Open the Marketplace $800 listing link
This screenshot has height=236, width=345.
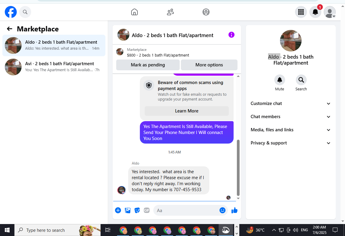click(x=158, y=55)
